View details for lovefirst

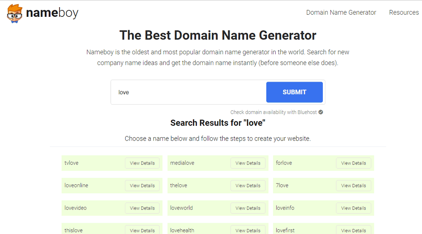click(354, 230)
